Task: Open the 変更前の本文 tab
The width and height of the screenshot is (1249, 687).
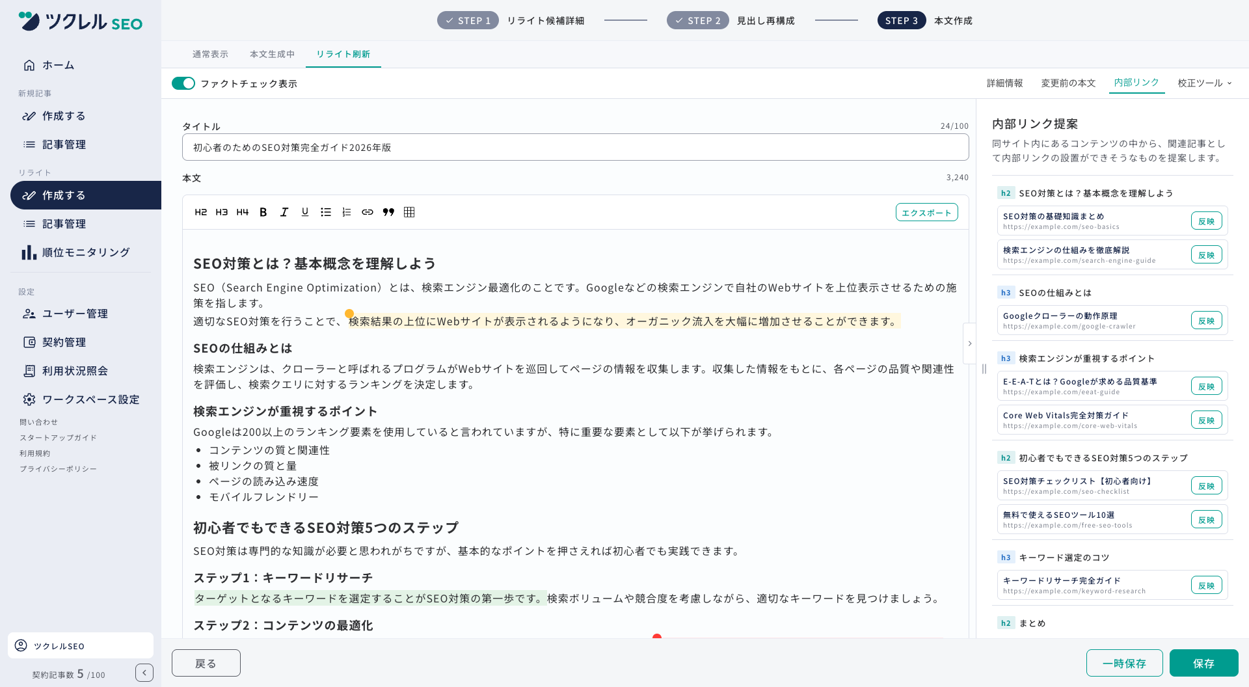Action: click(1068, 83)
